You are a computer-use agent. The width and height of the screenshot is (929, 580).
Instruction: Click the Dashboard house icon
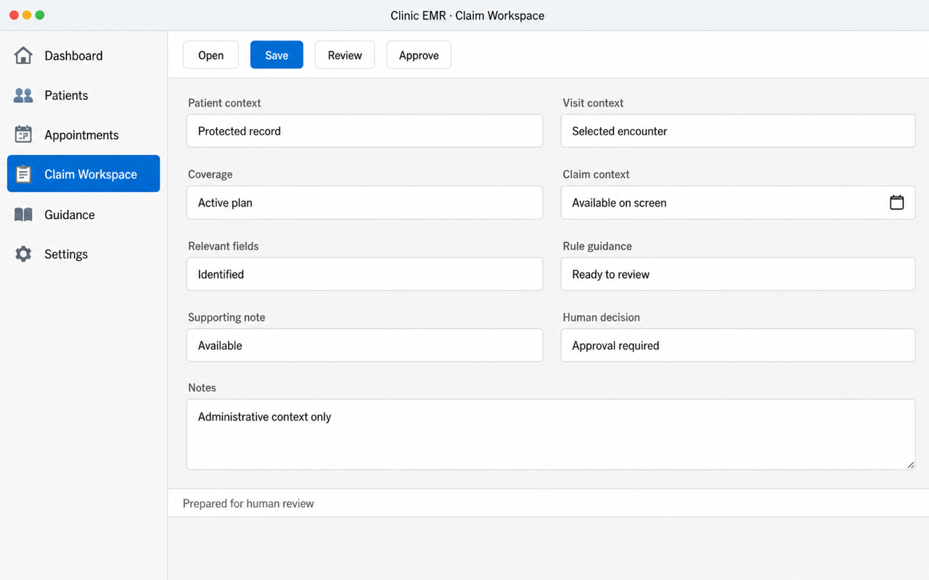coord(23,56)
